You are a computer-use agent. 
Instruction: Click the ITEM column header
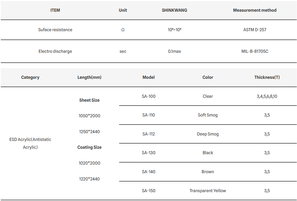pos(55,10)
